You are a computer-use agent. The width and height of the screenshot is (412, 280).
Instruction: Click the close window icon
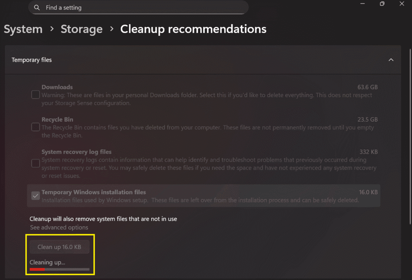402,4
